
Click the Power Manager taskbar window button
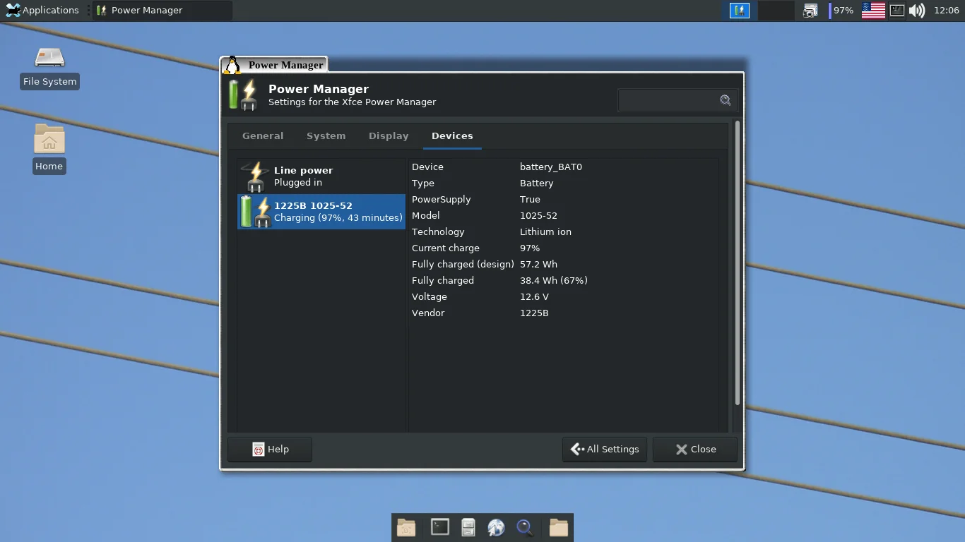tap(162, 10)
